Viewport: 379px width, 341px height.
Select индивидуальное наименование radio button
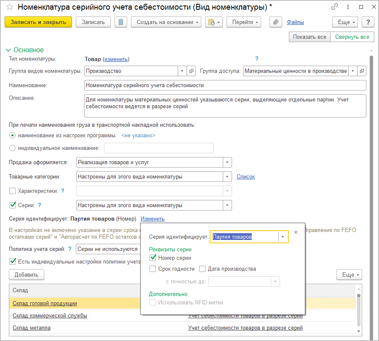pyautogui.click(x=13, y=148)
